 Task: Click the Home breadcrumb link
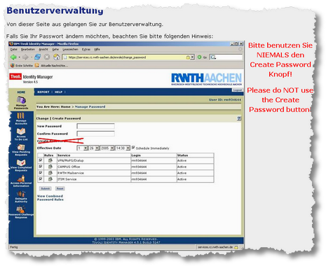click(x=66, y=106)
